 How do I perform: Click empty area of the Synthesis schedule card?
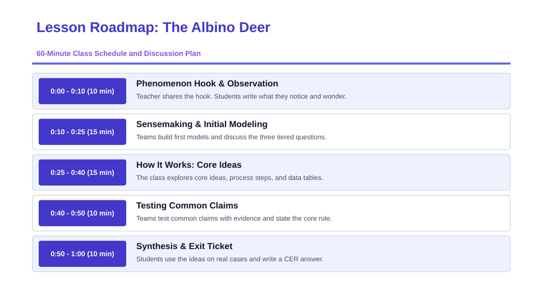(416, 254)
